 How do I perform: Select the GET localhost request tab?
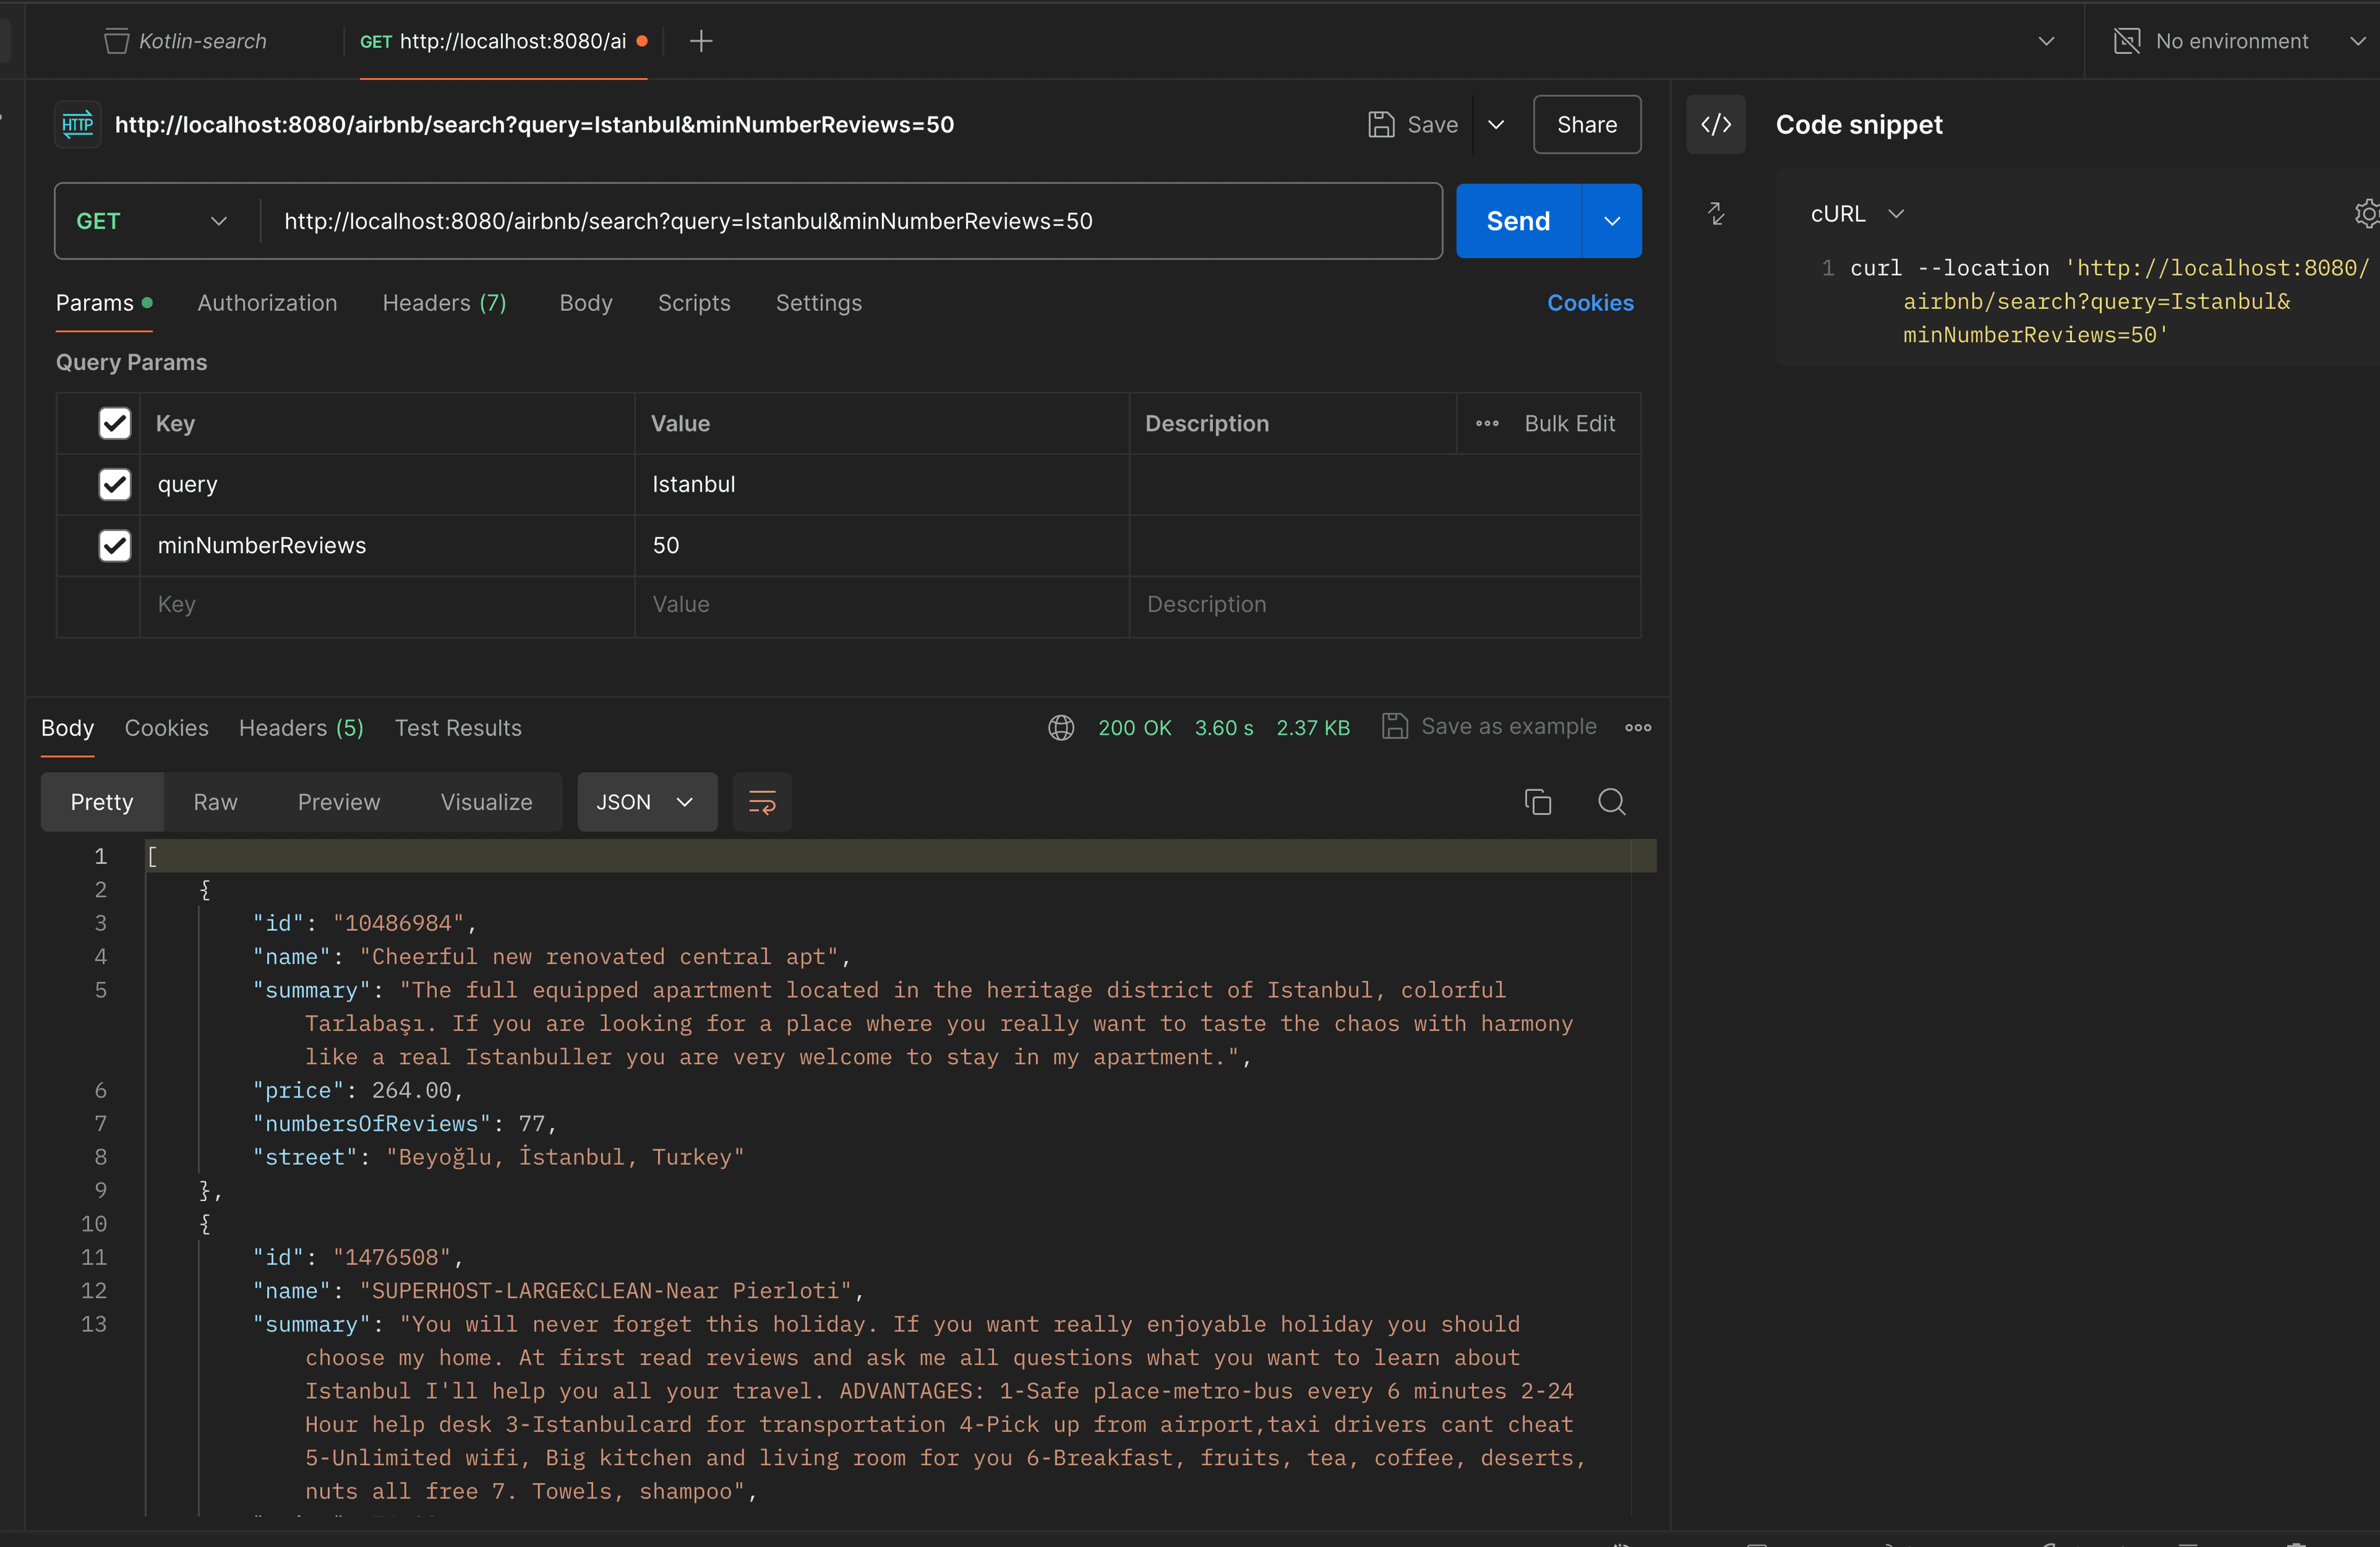503,41
